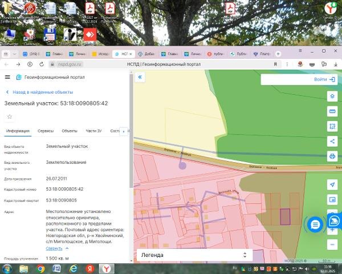
Task: Switch to the Сервисы tab
Action: 46,131
